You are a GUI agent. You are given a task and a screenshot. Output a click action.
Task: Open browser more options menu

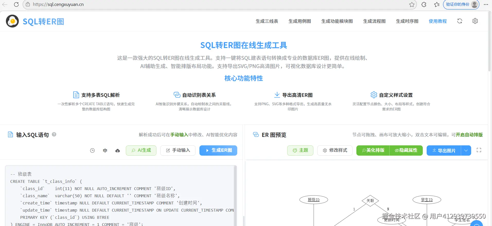[x=486, y=4]
